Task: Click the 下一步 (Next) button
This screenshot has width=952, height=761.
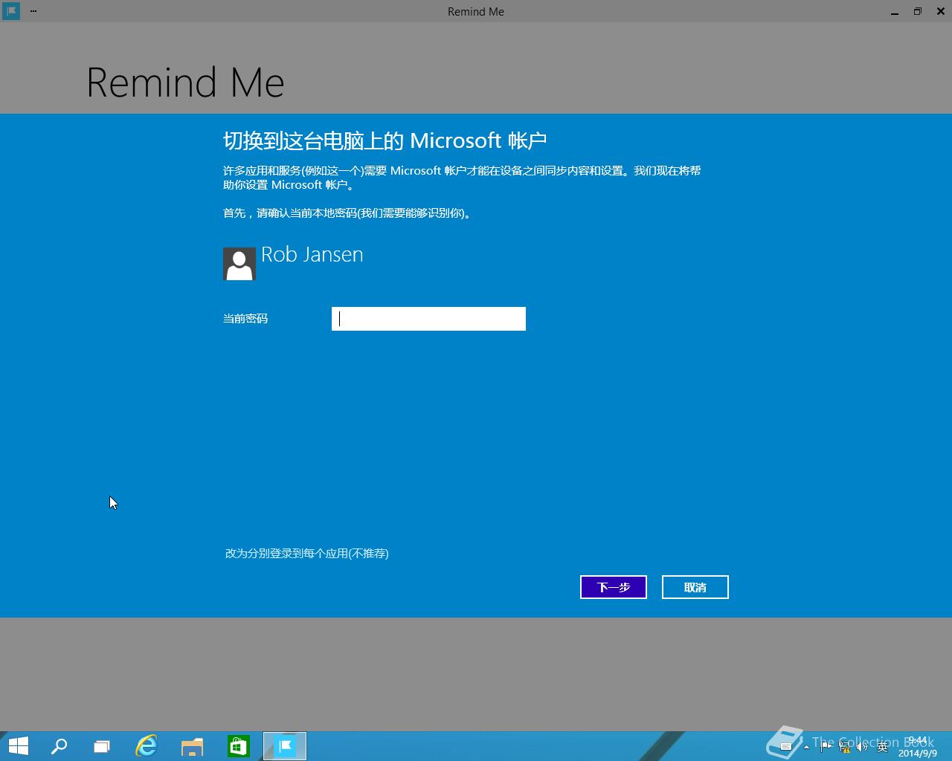Action: point(614,587)
